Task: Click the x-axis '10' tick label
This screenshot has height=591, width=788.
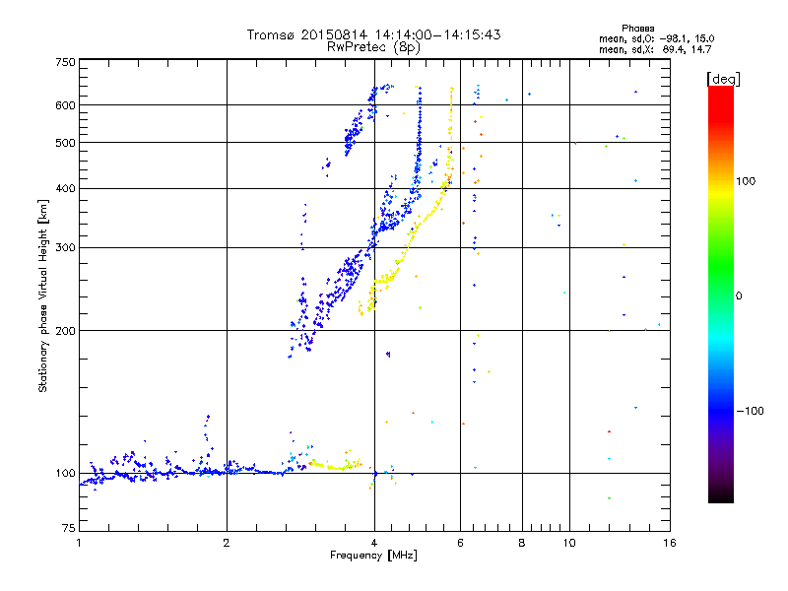Action: click(x=569, y=543)
